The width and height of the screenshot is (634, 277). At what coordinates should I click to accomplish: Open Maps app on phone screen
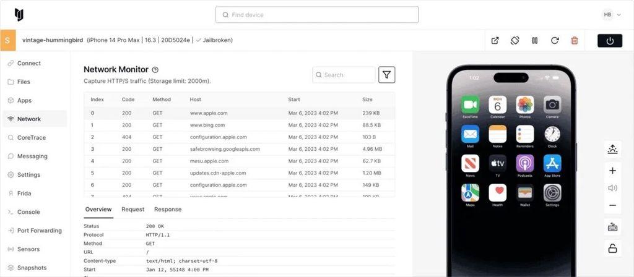pos(471,193)
